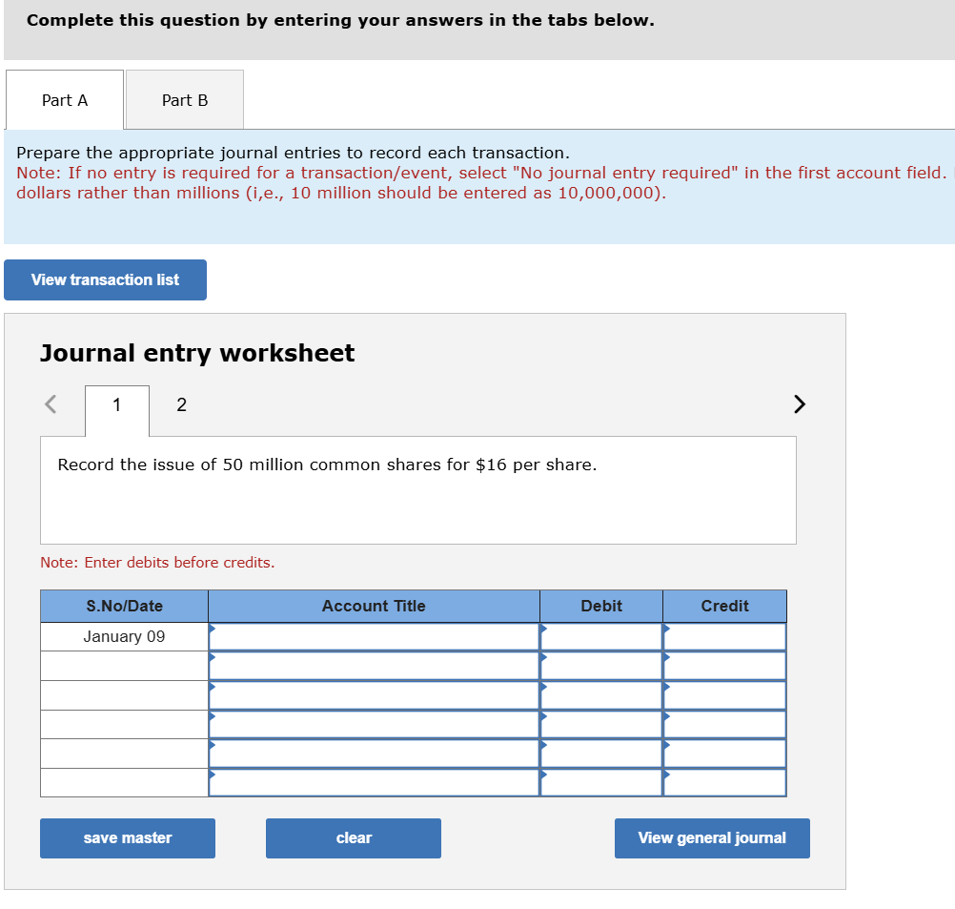Select journal entry worksheet page 1

pos(116,404)
